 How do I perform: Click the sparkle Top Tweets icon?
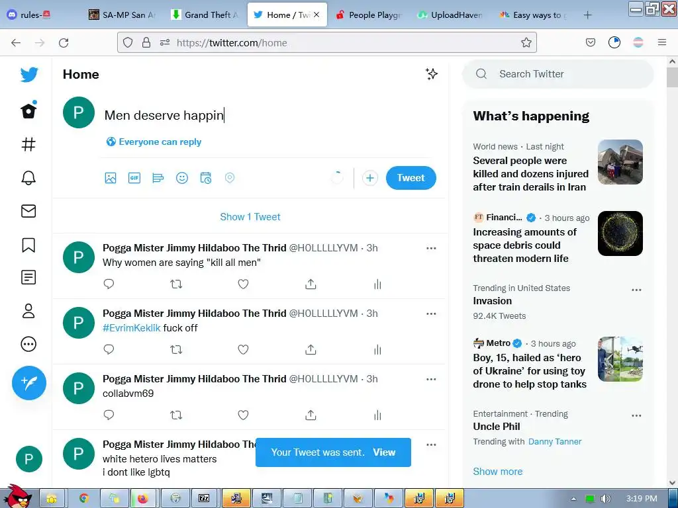coord(431,74)
